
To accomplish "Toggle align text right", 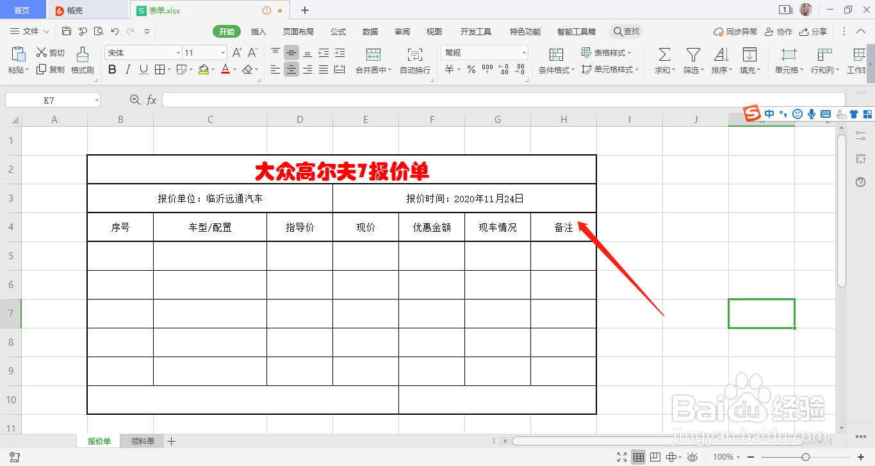I will [x=307, y=69].
